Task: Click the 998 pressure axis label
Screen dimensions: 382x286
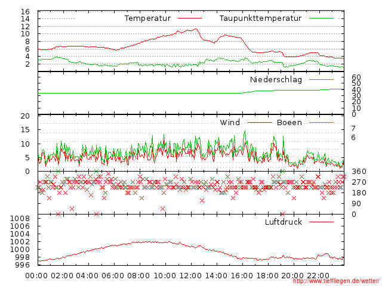Action: click(23, 257)
